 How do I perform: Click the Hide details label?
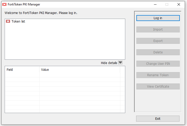[109, 63]
